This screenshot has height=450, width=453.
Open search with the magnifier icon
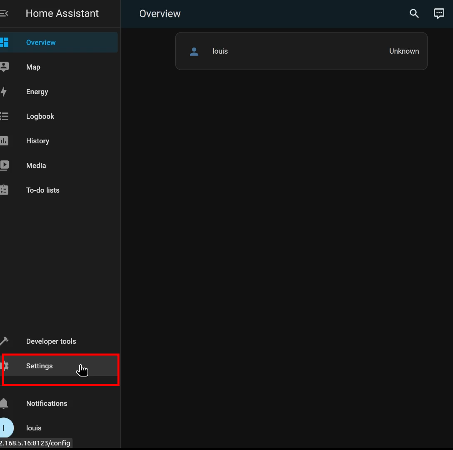[x=414, y=13]
